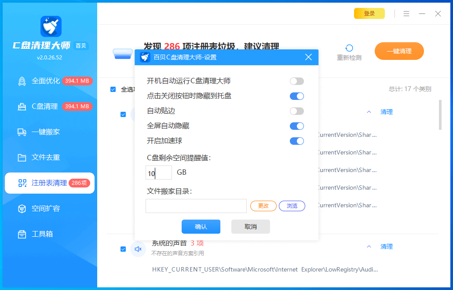Click the C盘清理大师 broom logo icon
The height and width of the screenshot is (290, 453).
pyautogui.click(x=51, y=26)
